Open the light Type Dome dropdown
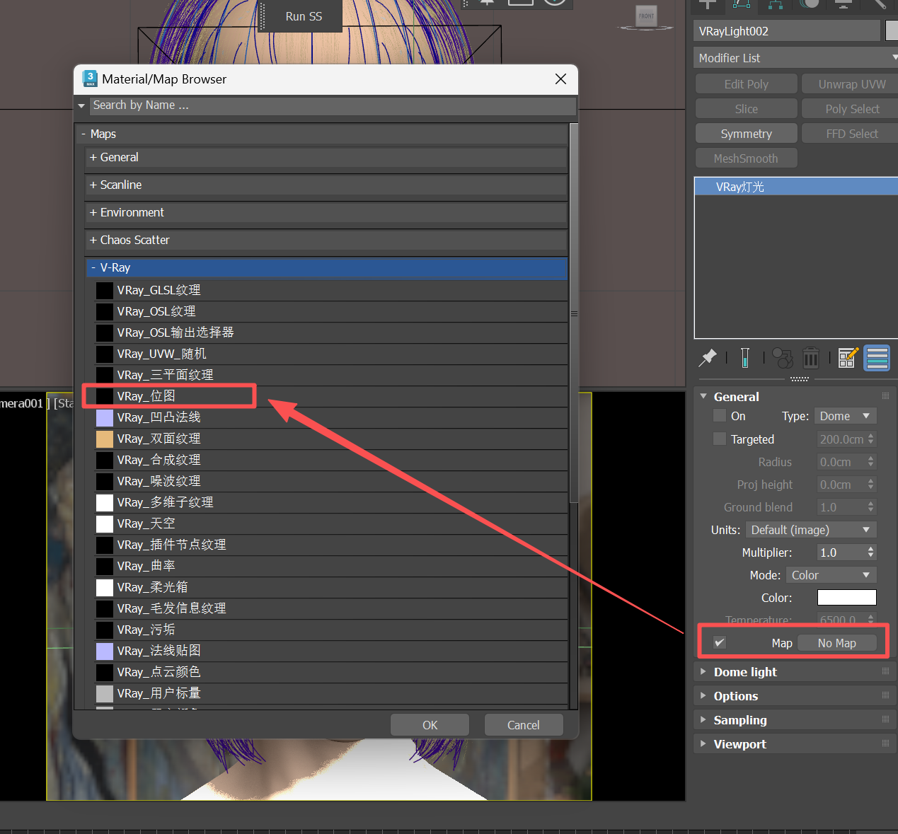 846,416
